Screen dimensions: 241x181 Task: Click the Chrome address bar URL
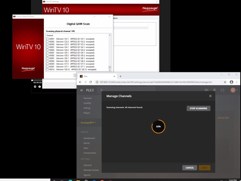coord(156,82)
